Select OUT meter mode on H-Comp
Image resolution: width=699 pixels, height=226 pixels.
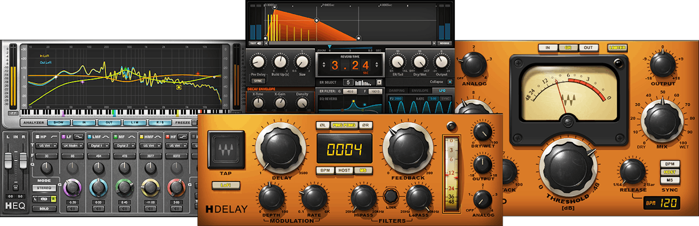tap(587, 48)
